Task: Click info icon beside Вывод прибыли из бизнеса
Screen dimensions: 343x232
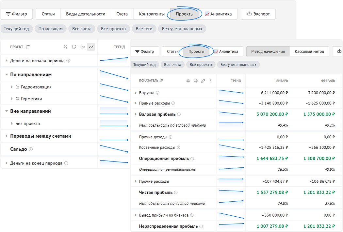Action: [x=192, y=215]
